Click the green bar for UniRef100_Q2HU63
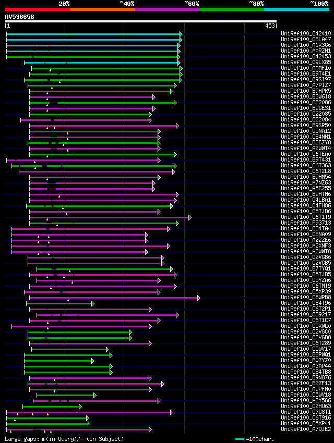334x443 pixels. 51,407
